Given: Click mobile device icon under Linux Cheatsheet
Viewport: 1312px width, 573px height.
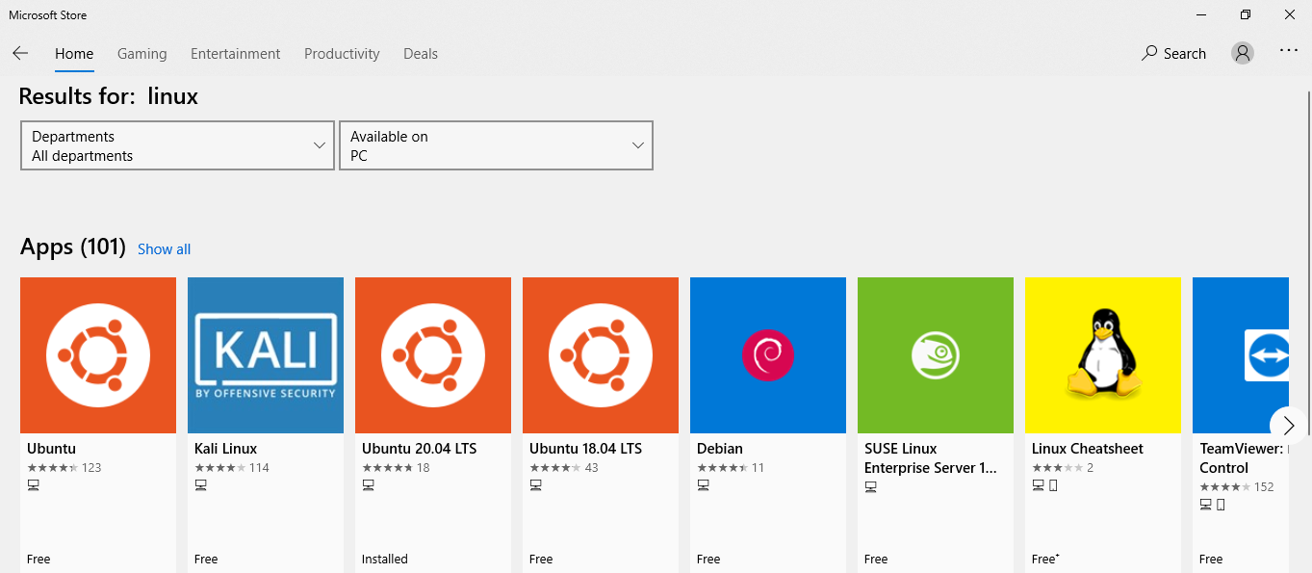Looking at the screenshot, I should click(x=1053, y=485).
